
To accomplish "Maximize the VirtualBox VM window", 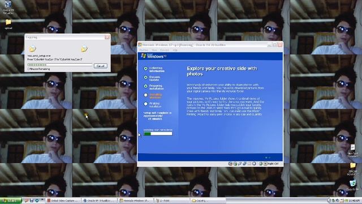I will point(274,45).
